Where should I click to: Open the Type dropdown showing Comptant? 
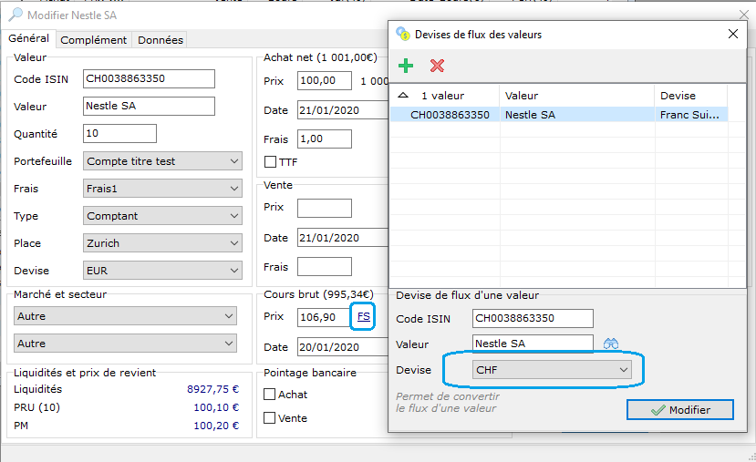162,216
